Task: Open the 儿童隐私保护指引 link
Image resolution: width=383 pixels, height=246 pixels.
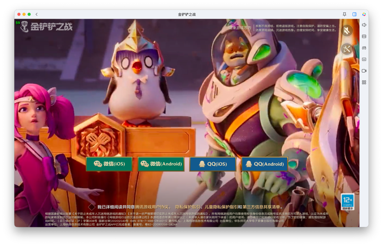Action: click(x=221, y=207)
